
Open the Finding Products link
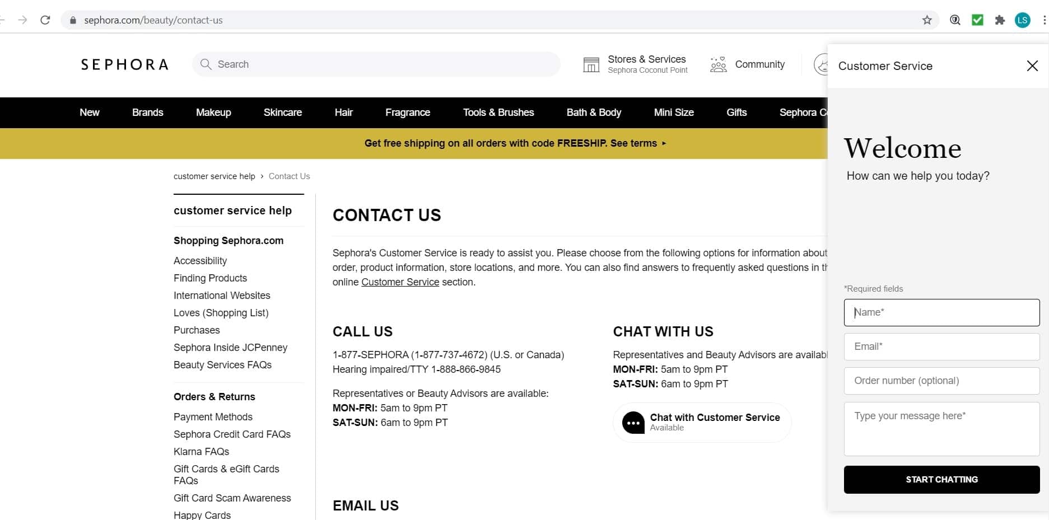pyautogui.click(x=210, y=278)
